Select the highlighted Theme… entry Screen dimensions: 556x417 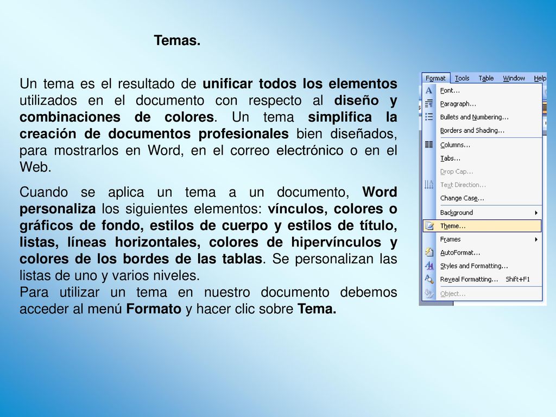point(482,226)
